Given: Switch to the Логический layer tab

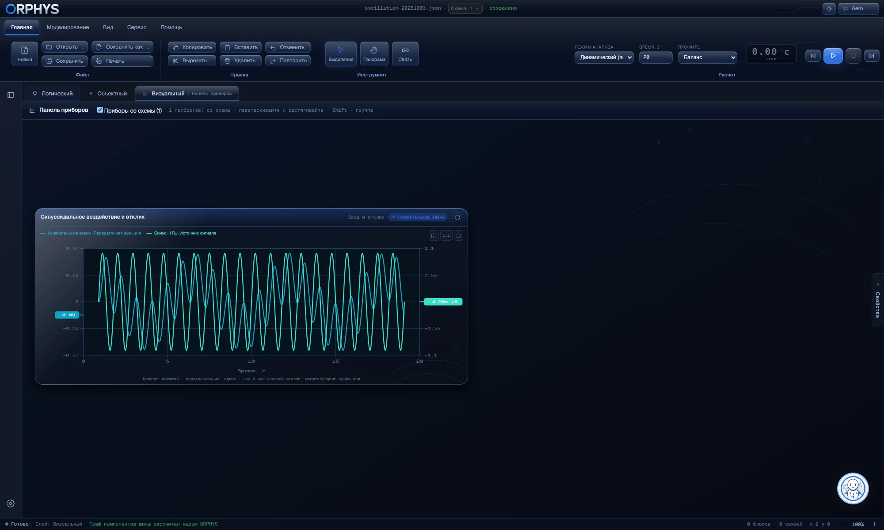Looking at the screenshot, I should tap(53, 94).
